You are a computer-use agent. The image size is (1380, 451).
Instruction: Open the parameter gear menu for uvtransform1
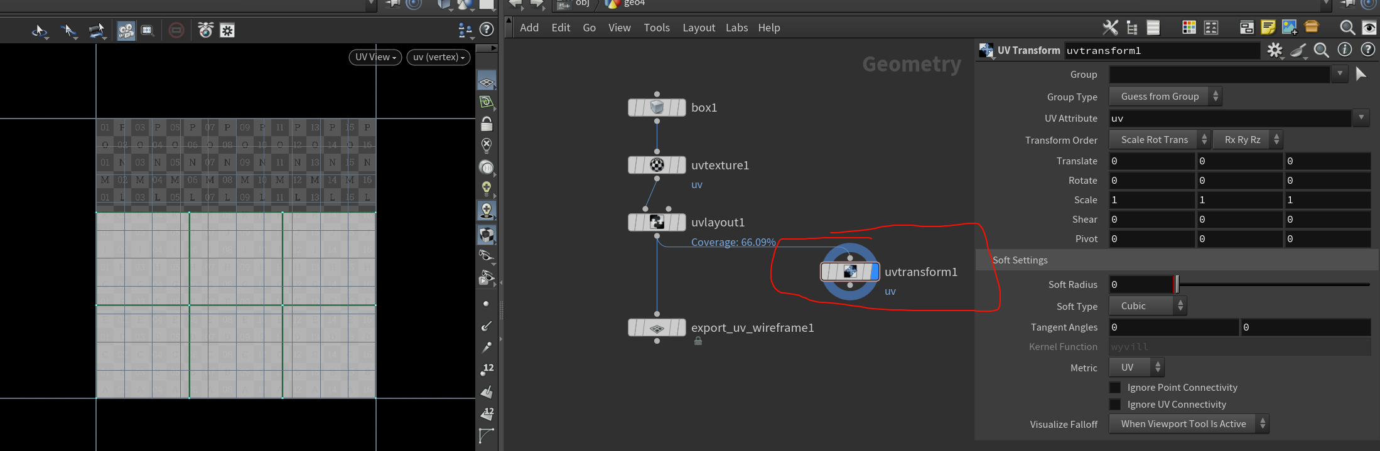coord(1275,50)
